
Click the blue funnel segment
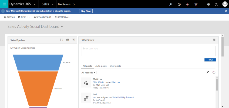(x=38, y=63)
